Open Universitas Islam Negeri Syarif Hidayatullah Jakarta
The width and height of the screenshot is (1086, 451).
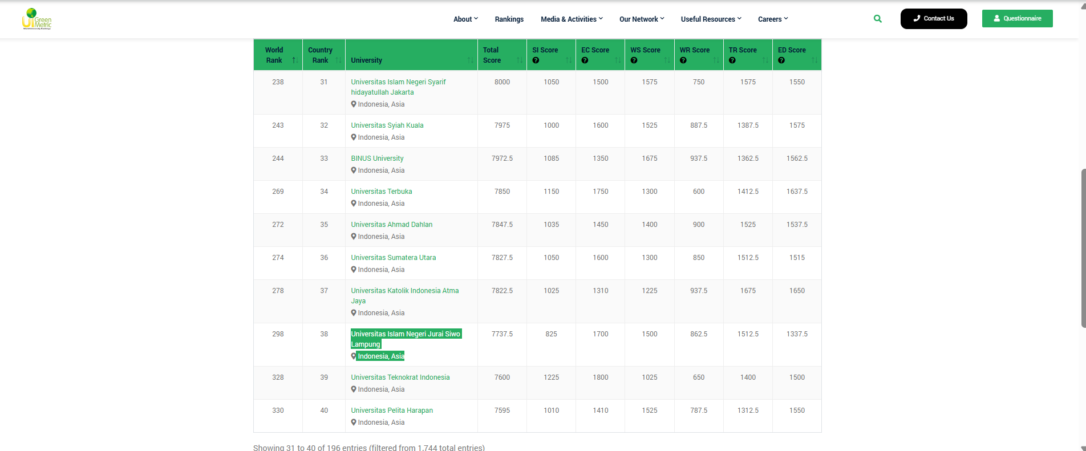[x=398, y=87]
